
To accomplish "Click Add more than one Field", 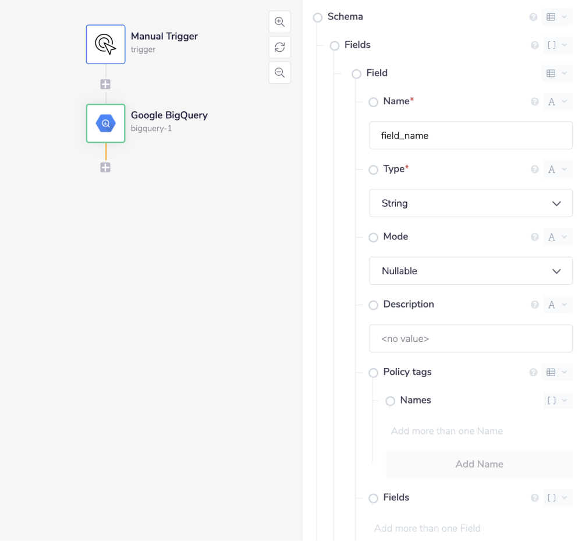I will (x=427, y=528).
